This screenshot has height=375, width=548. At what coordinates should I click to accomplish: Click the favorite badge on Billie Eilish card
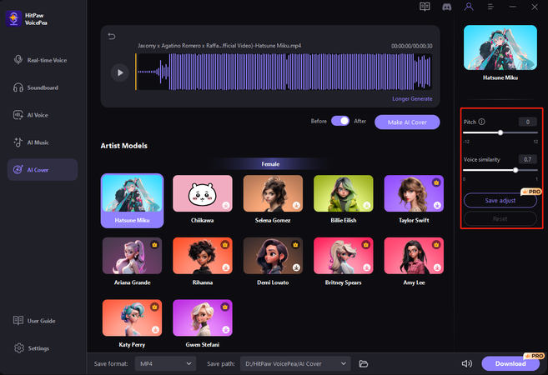367,205
